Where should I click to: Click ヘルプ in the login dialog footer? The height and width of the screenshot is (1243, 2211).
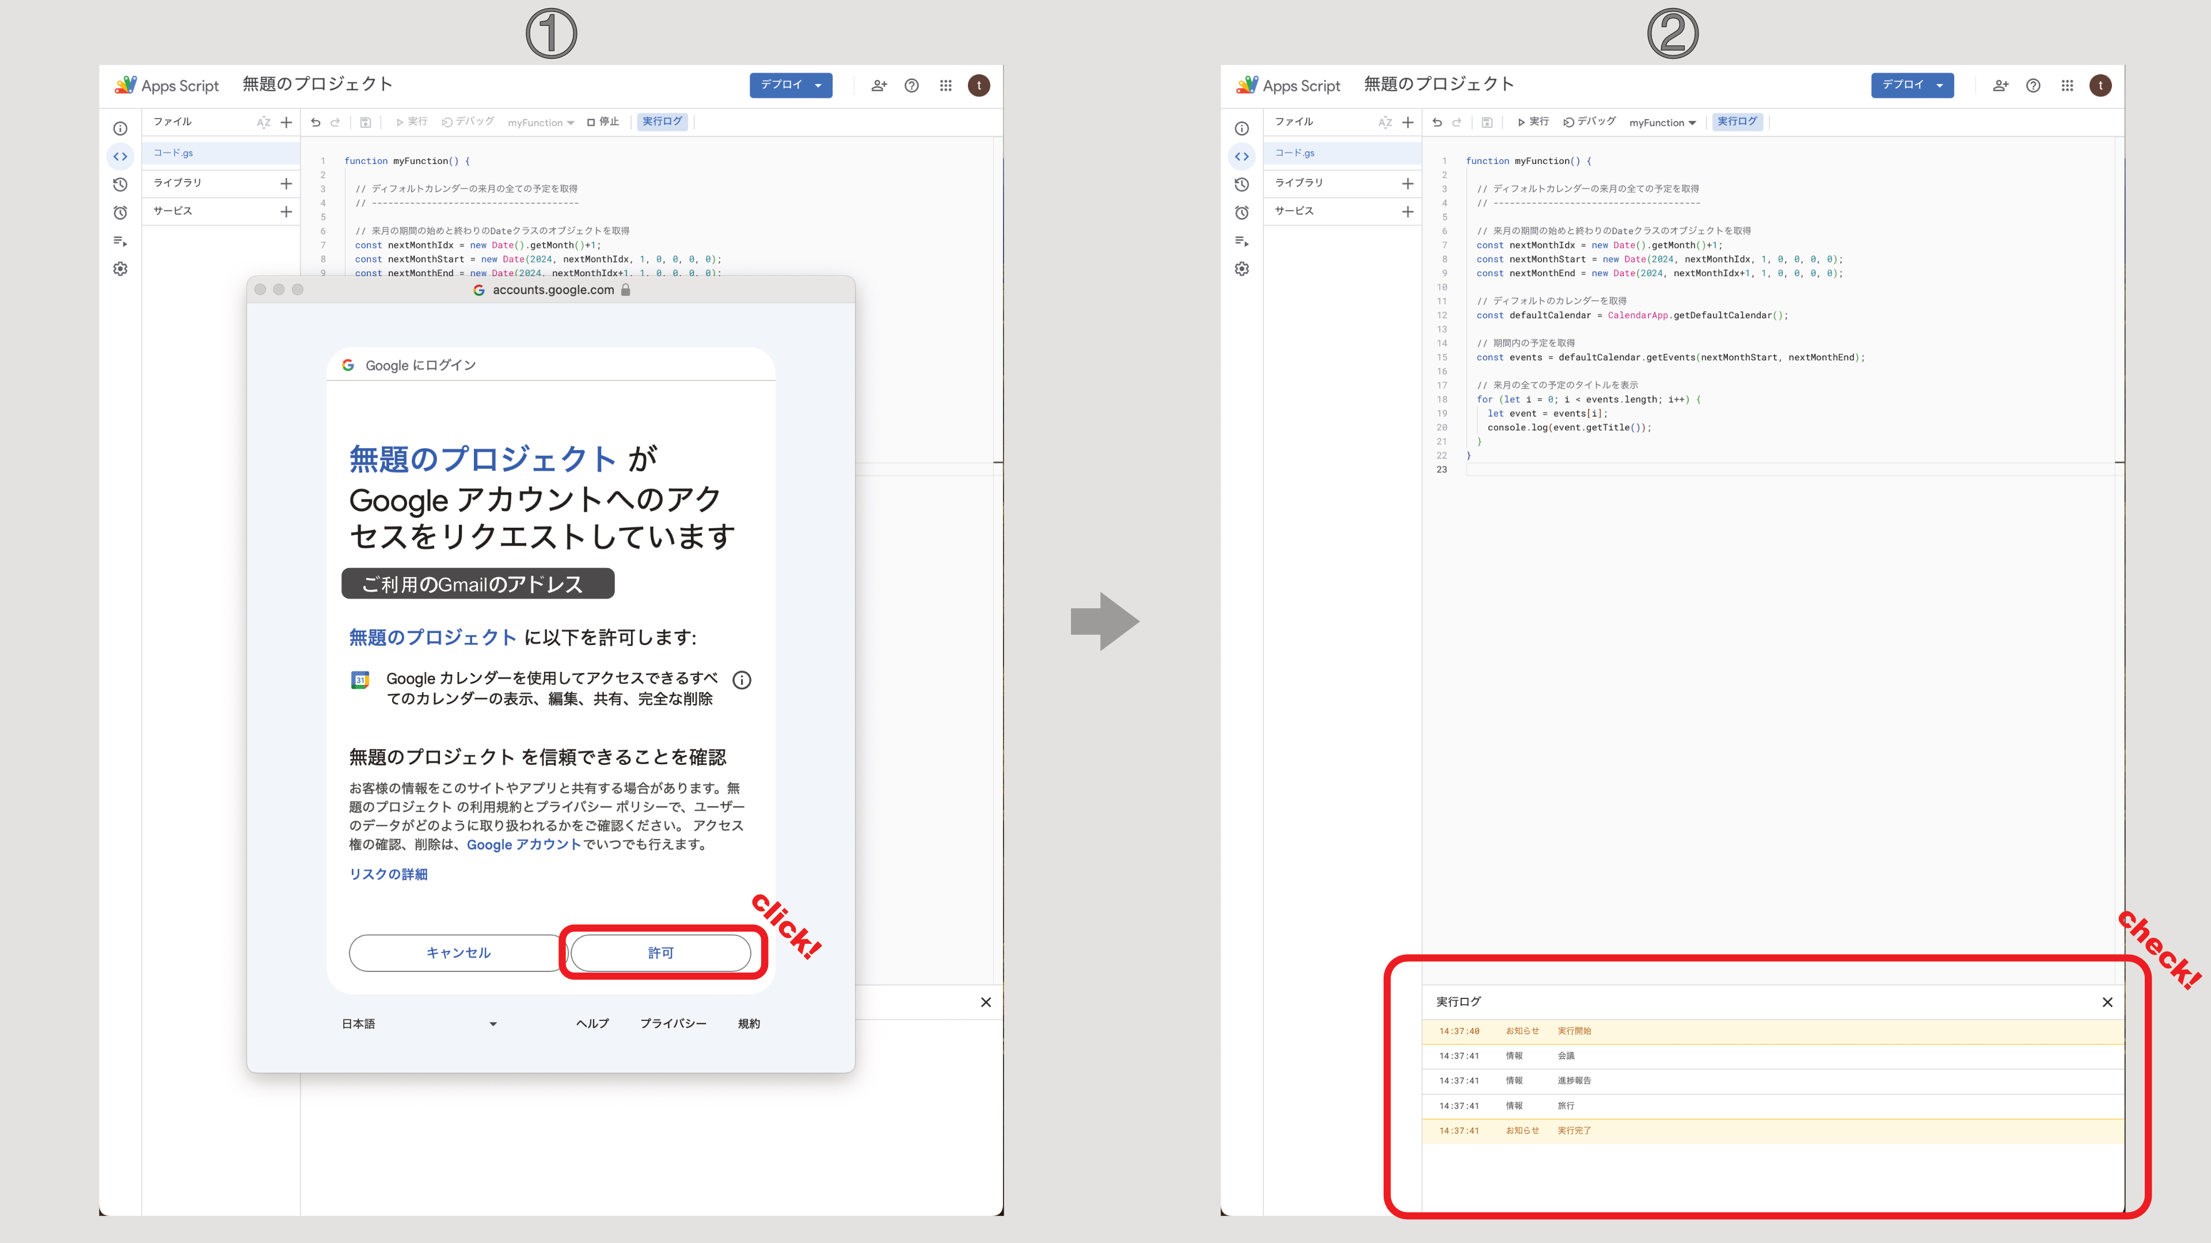tap(592, 1023)
